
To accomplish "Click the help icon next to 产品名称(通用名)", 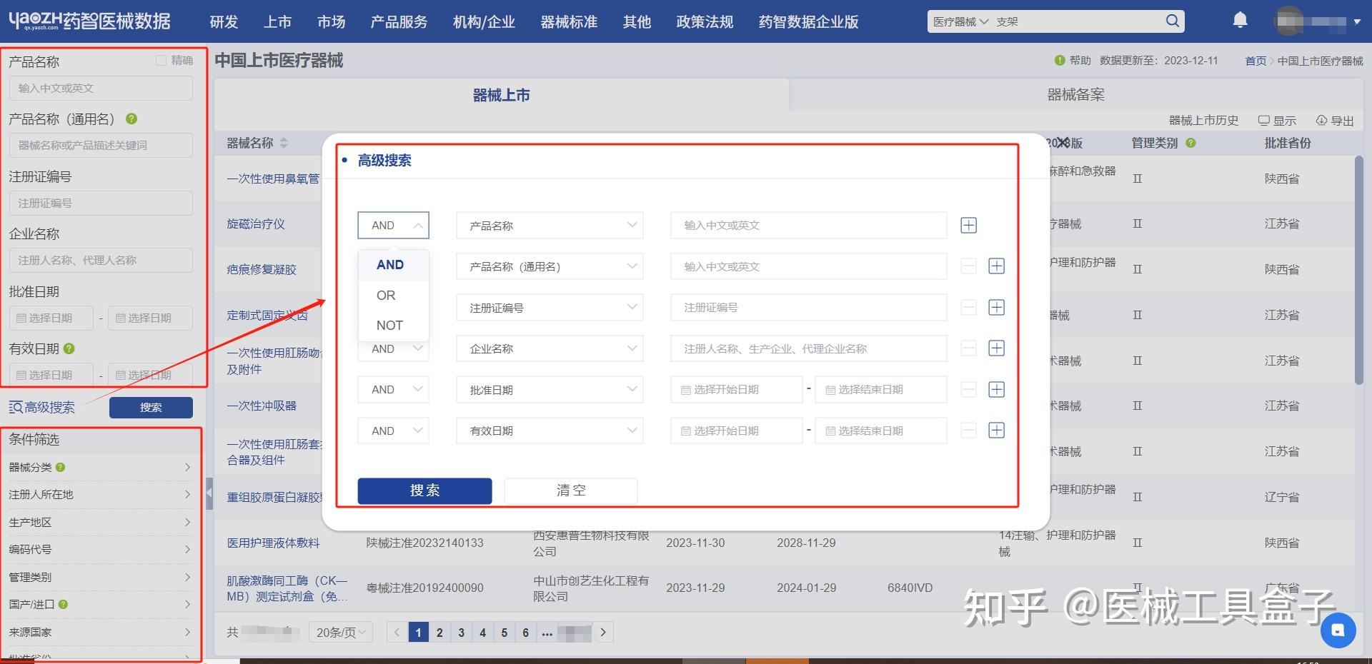I will (131, 119).
